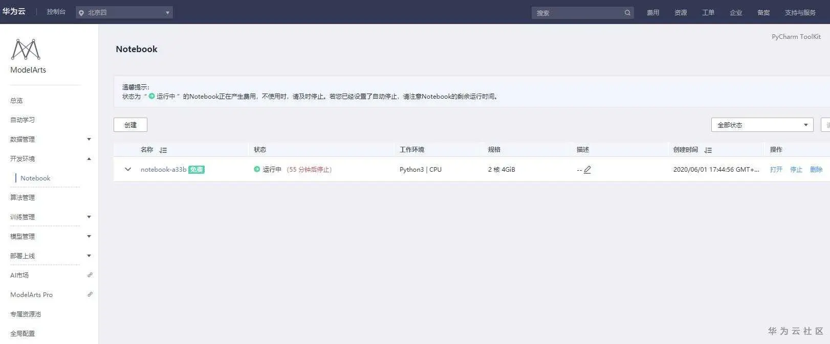This screenshot has width=830, height=344.
Task: Click the 状态 column header
Action: pos(260,149)
